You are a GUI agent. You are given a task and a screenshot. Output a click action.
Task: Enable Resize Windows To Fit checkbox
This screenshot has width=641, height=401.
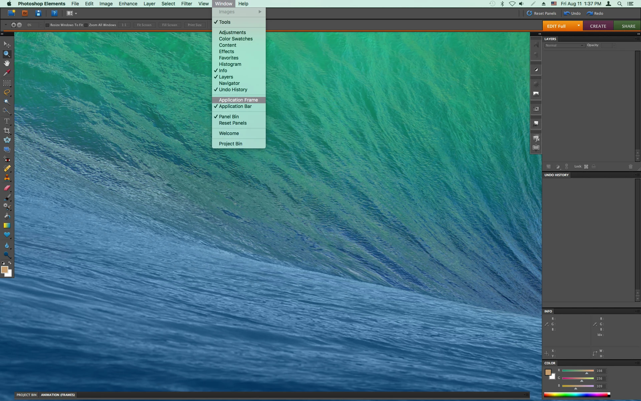[x=47, y=25]
